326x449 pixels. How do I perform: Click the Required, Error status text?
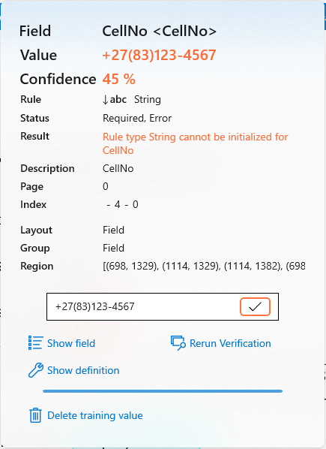[137, 118]
